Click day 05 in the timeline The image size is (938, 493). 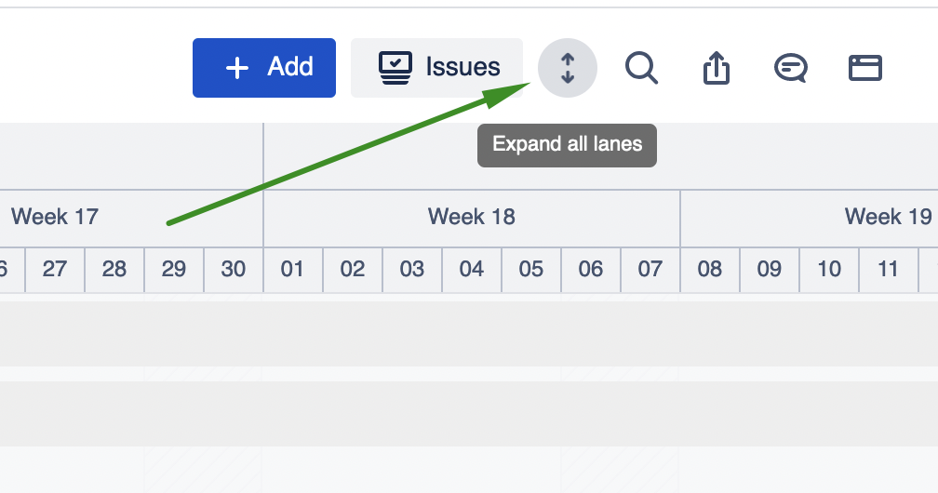click(531, 270)
